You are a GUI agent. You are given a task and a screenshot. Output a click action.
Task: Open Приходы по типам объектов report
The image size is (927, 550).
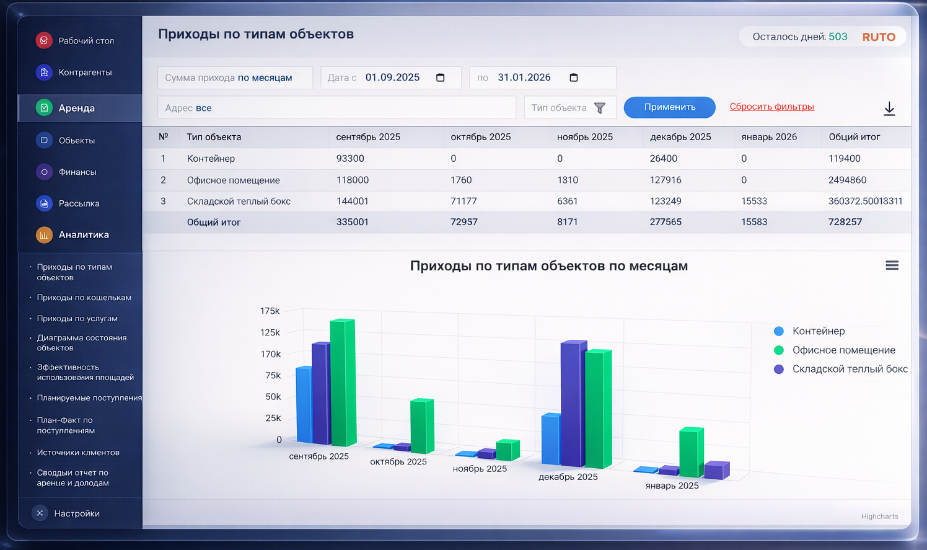tap(74, 272)
